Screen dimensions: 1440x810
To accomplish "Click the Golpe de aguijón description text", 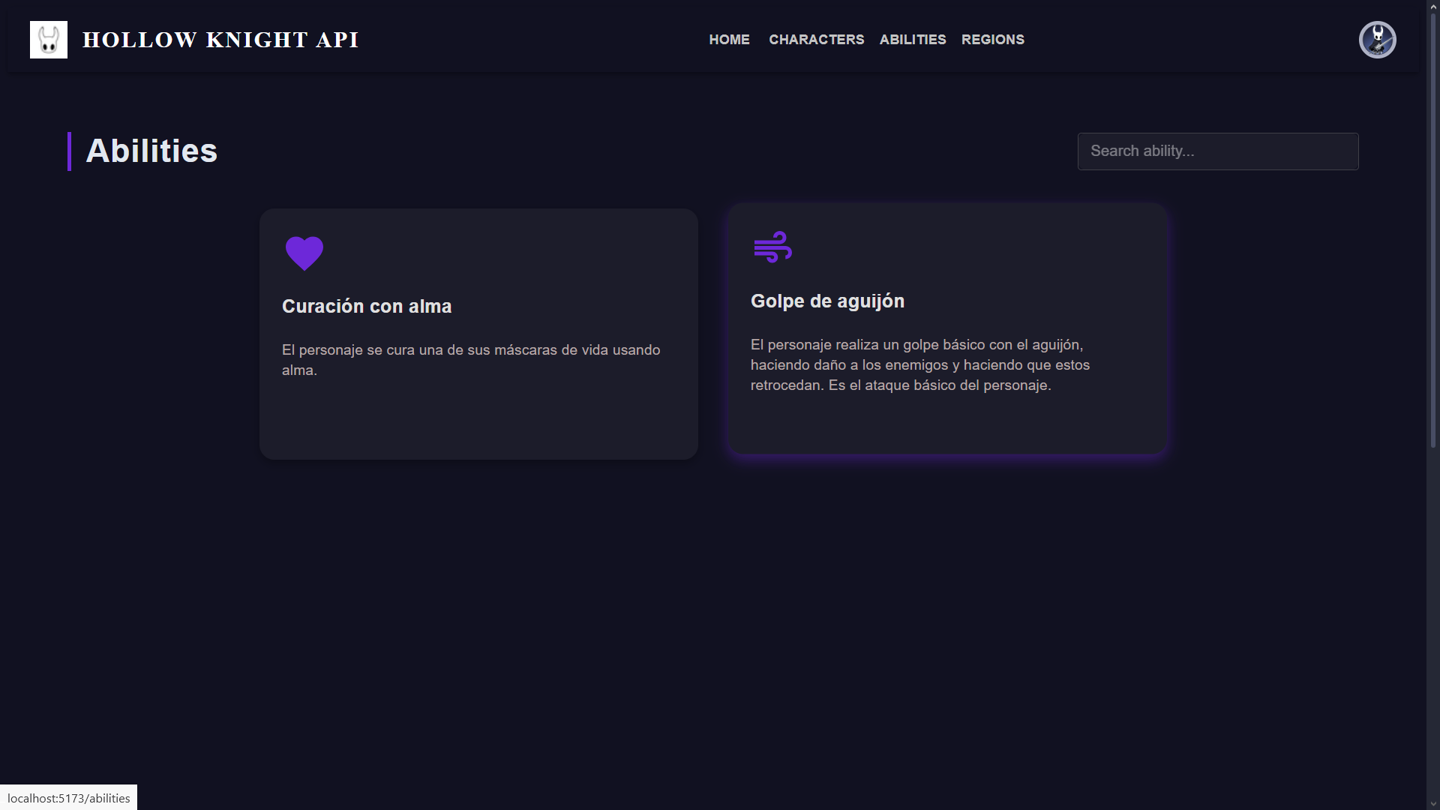I will (919, 365).
